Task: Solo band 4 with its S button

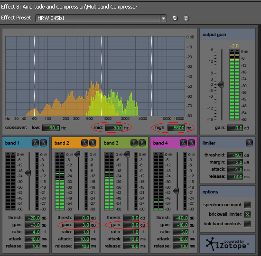Action: coord(183,143)
